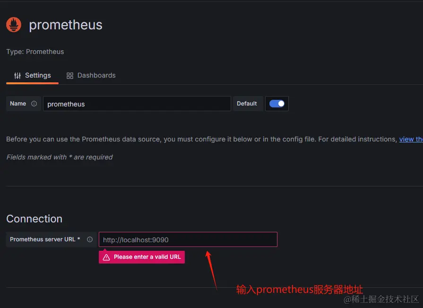Viewport: 423px width, 308px height.
Task: Click the Please enter a valid URL warning
Action: coord(142,257)
